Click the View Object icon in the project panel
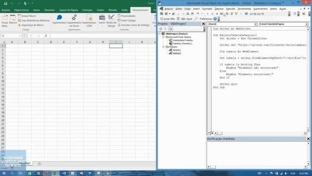 165,29
